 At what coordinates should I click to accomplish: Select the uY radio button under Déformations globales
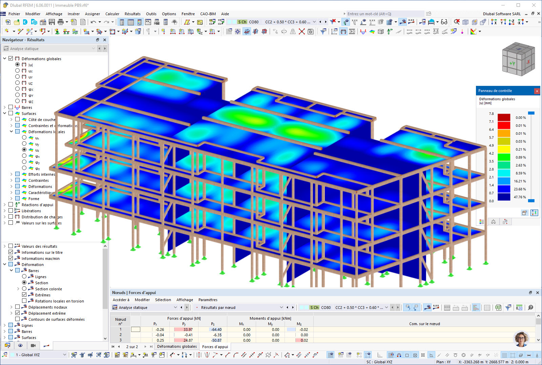tap(18, 77)
